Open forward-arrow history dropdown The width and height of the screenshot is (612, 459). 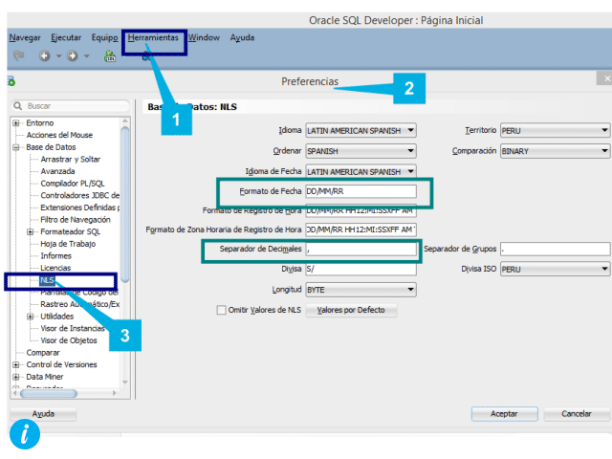click(87, 55)
